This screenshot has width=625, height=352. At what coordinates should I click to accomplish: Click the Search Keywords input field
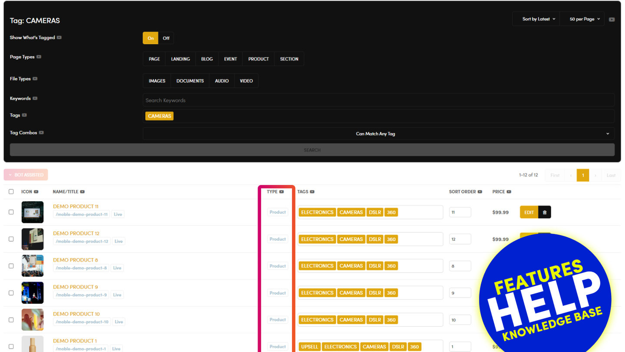pyautogui.click(x=378, y=100)
